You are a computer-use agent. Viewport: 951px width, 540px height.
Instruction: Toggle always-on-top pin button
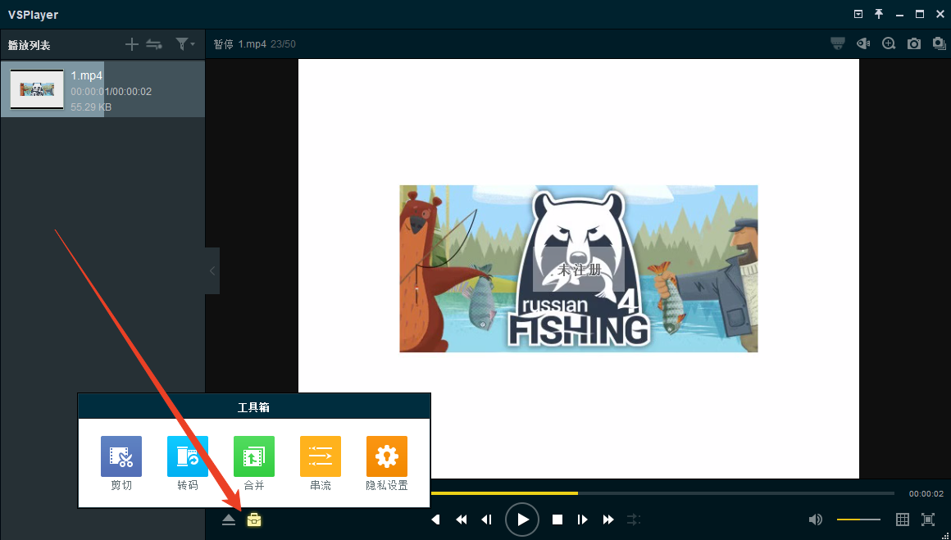[x=879, y=14]
